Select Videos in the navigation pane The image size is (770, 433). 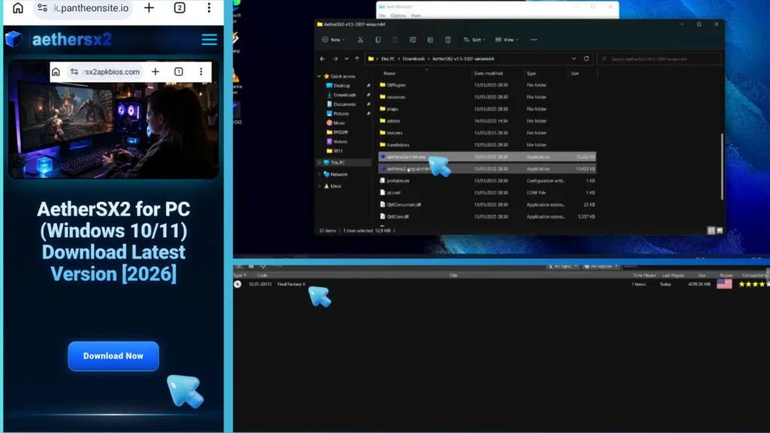[x=340, y=141]
